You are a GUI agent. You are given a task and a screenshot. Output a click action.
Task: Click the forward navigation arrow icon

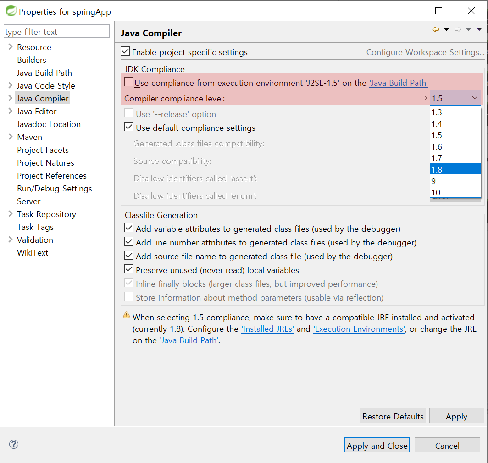click(x=458, y=29)
